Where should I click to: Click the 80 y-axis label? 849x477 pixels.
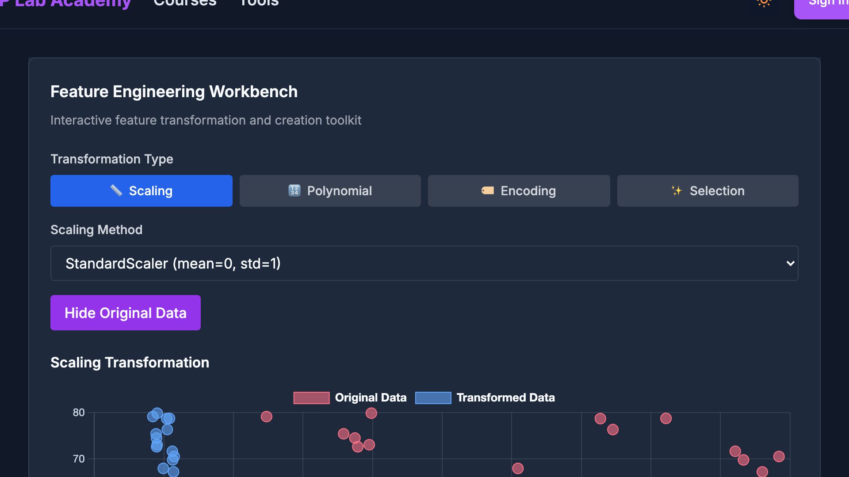[x=79, y=413]
